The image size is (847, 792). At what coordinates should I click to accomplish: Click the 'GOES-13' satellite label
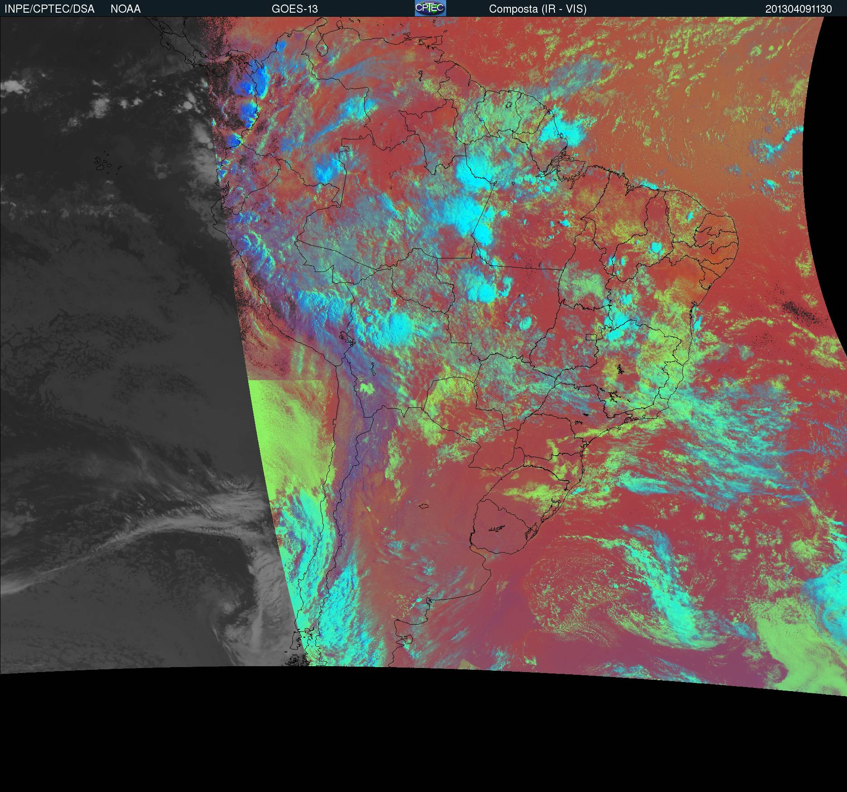click(x=294, y=9)
